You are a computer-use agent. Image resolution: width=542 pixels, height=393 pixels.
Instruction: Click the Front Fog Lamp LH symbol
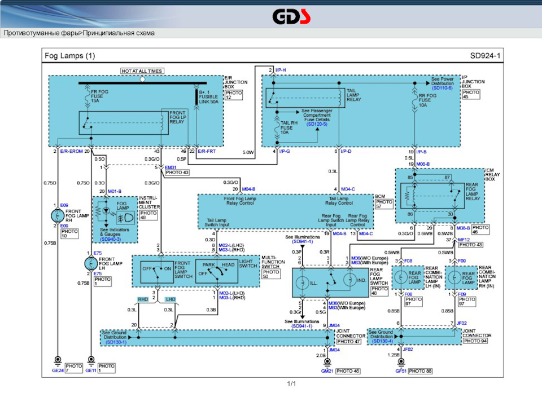(91, 263)
